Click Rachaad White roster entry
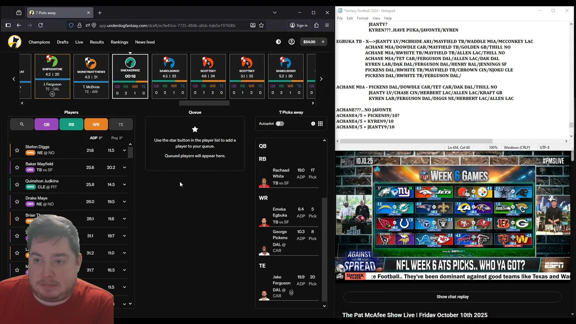The height and width of the screenshot is (324, 576). (x=289, y=176)
